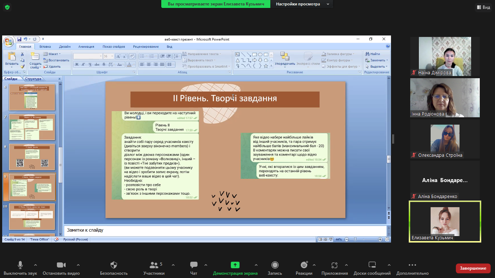Screen dimensions: 495x278
Task: Toggle Bold formatting in Шрифт group
Action: pyautogui.click(x=77, y=64)
